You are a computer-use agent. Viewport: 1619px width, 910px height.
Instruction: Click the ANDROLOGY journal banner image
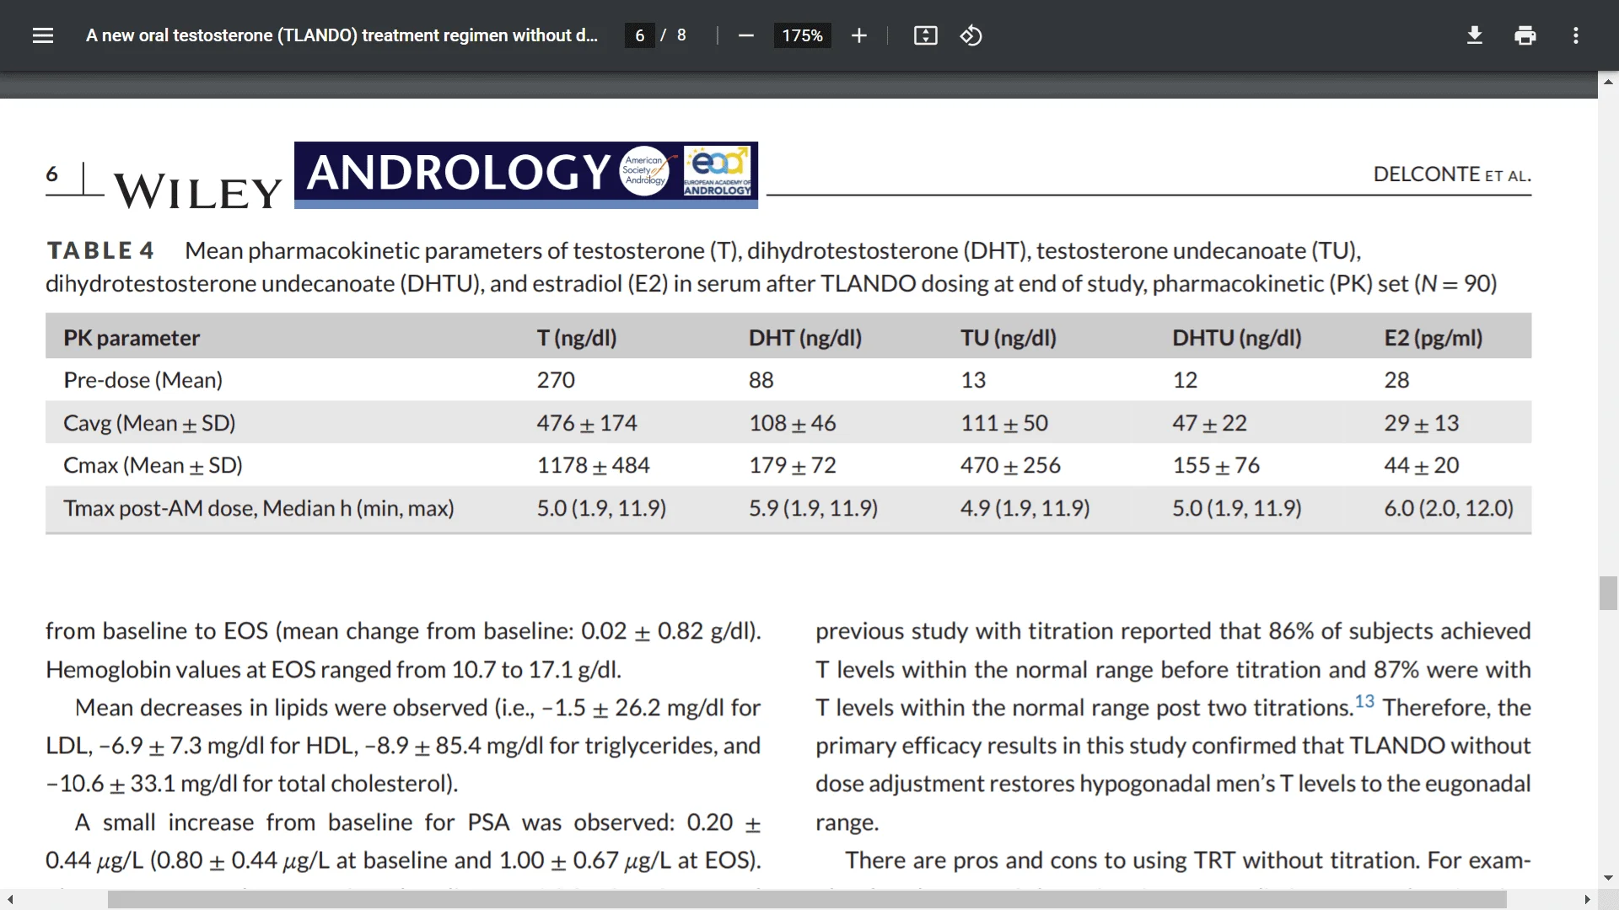click(x=524, y=174)
